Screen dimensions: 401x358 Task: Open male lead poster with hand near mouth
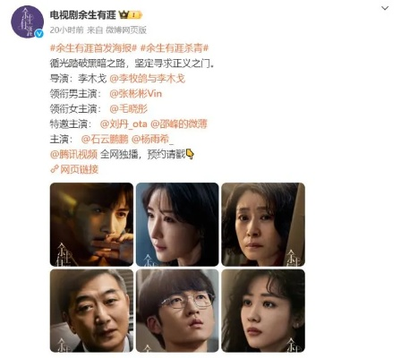click(91, 225)
